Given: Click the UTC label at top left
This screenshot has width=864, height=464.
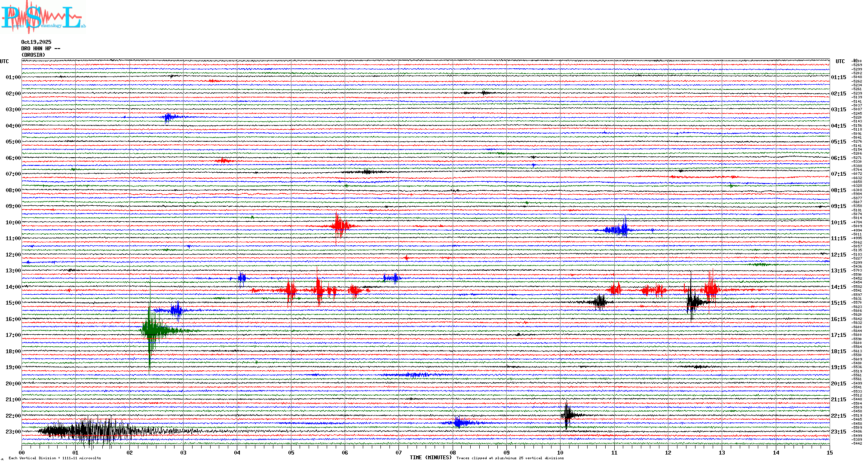Looking at the screenshot, I should pyautogui.click(x=4, y=61).
